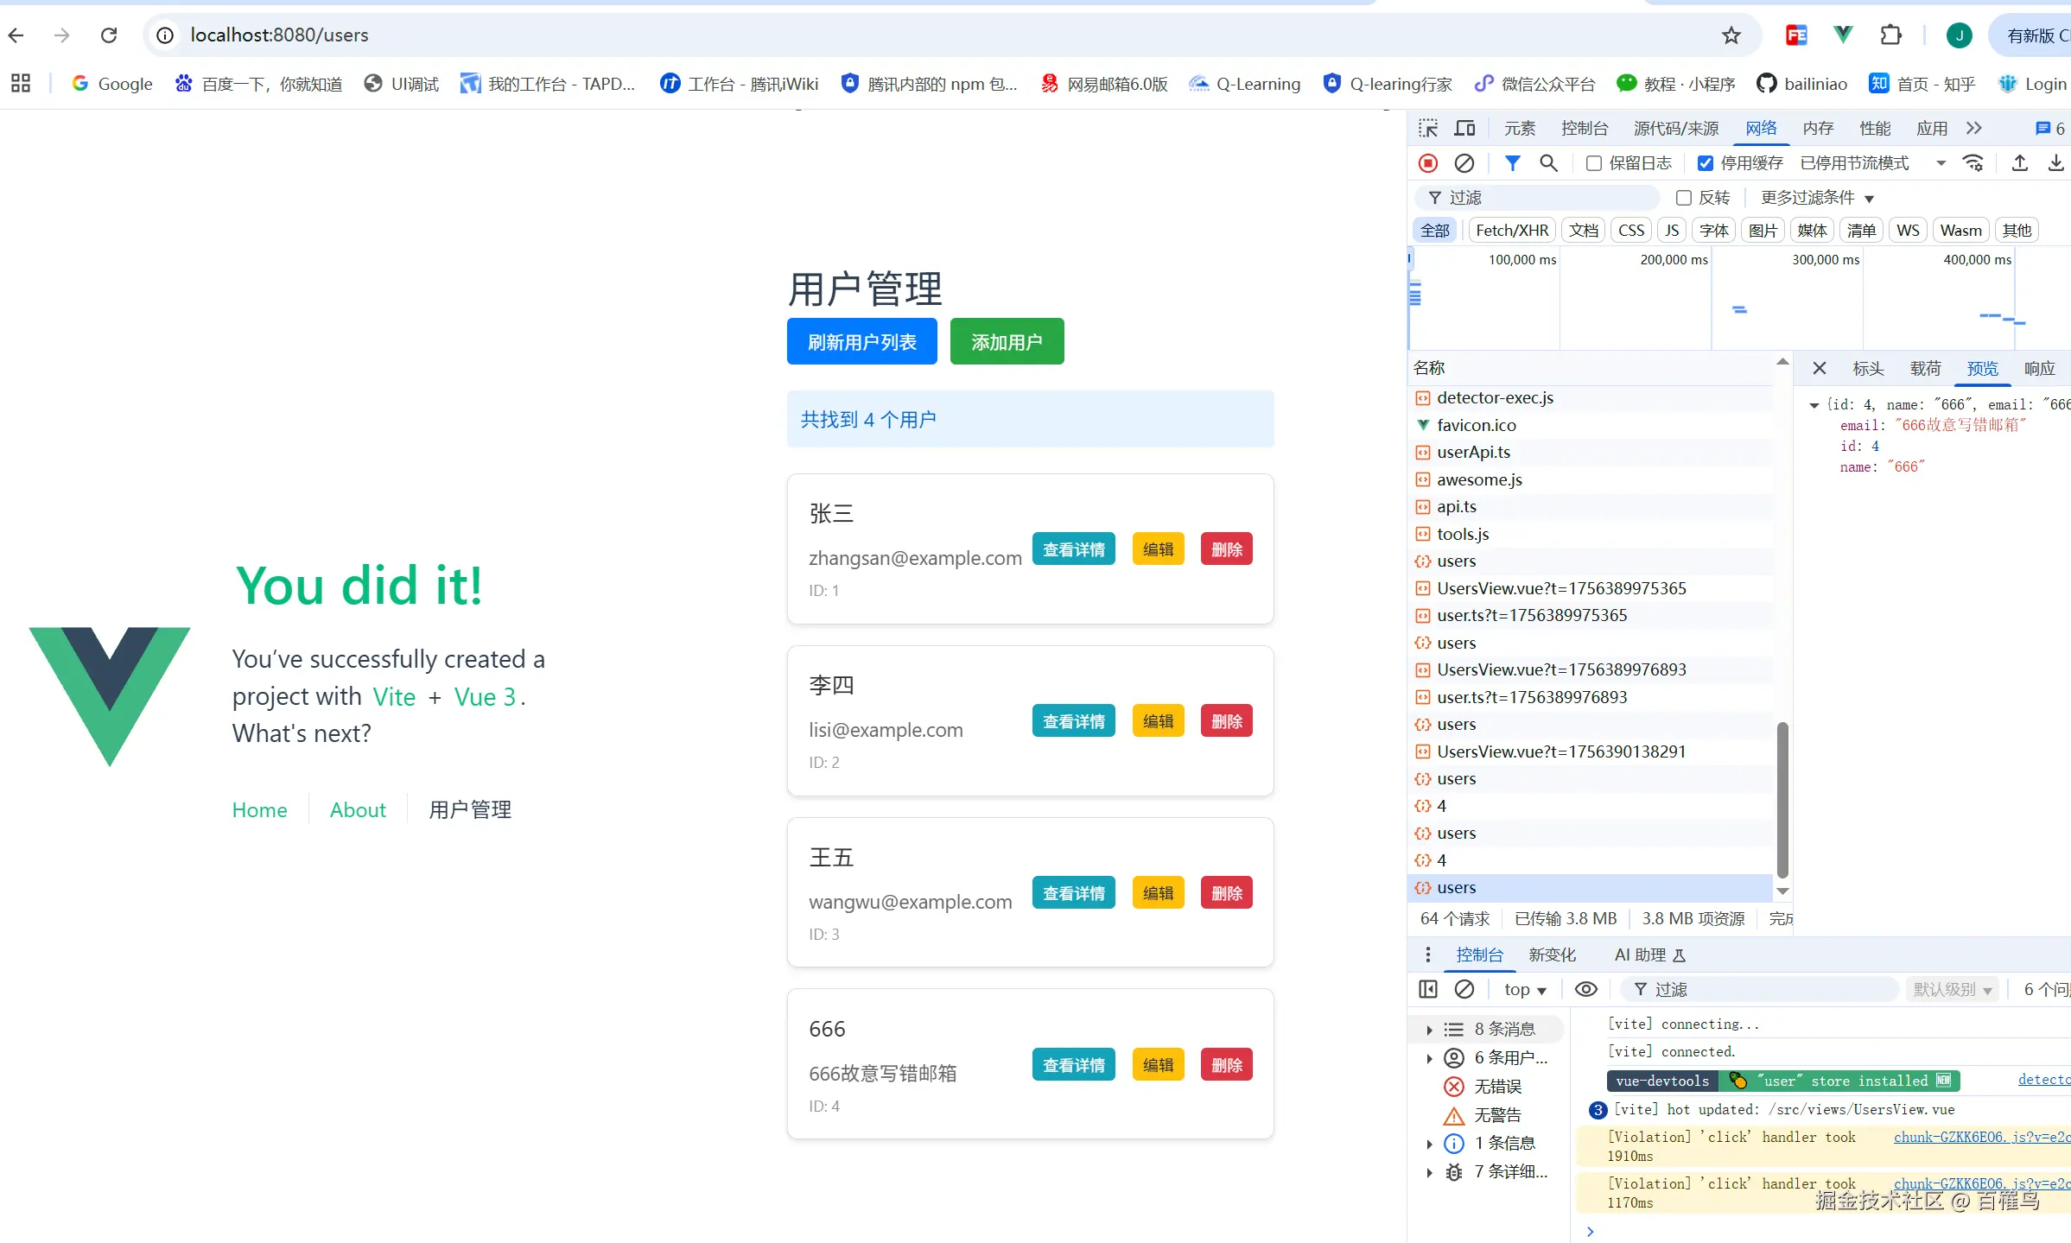Screen dimensions: 2071x1243
Task: Clear the network log
Action: (x=1464, y=163)
